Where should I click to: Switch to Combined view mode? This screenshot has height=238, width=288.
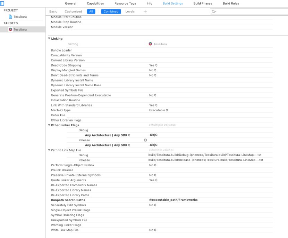pyautogui.click(x=111, y=11)
